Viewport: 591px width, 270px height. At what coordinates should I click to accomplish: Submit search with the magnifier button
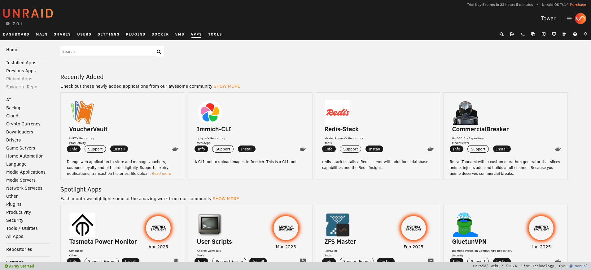click(159, 52)
